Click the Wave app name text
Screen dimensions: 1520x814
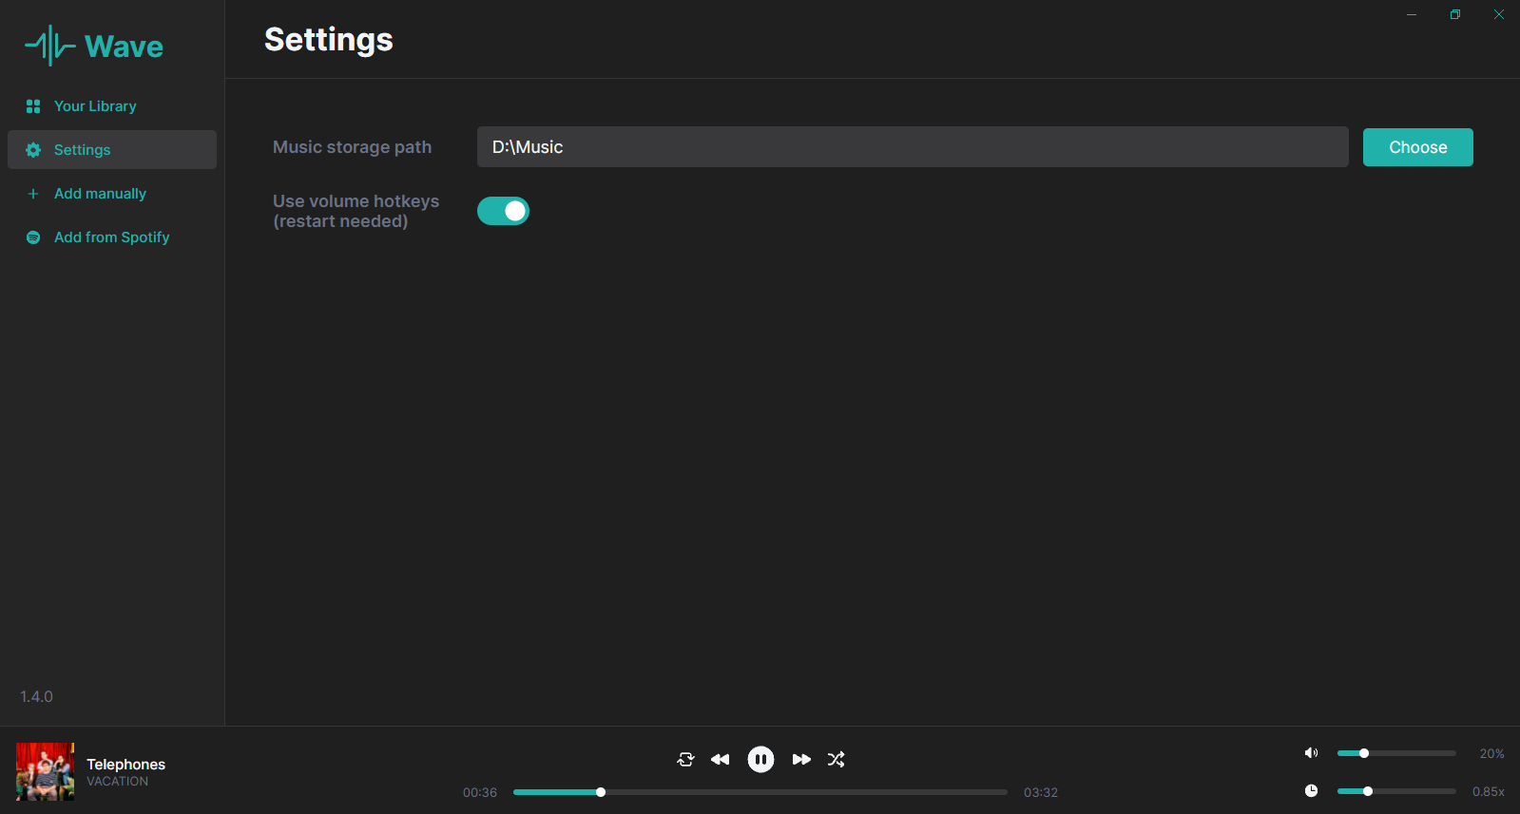(124, 47)
